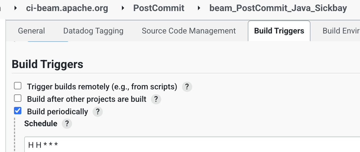Open ci-beam.apache.org breadcrumb link

67,8
